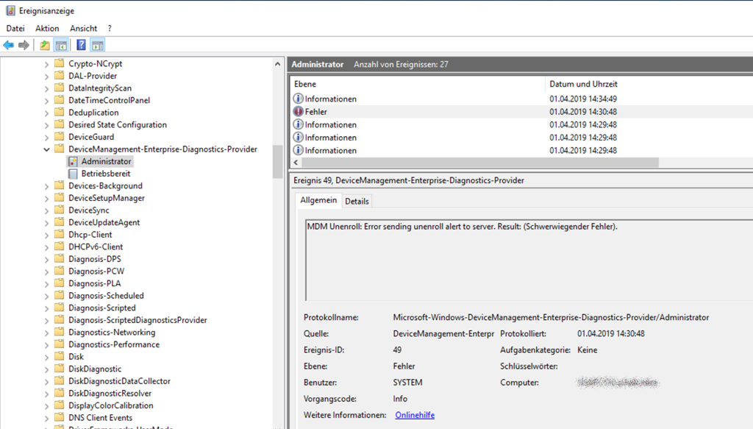
Task: Click the Forward arrow in toolbar
Action: pos(24,46)
